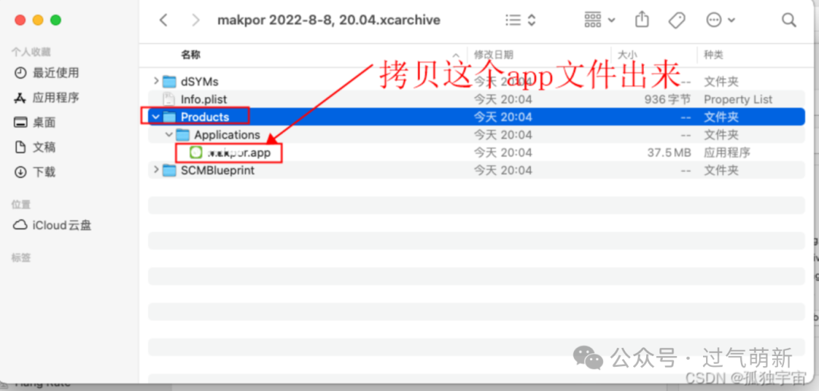Close the Finder window with red button

[x=20, y=20]
